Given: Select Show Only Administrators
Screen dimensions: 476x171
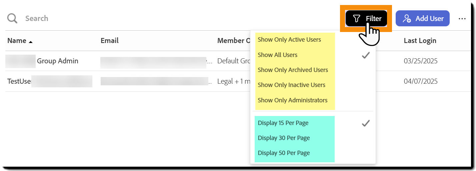Looking at the screenshot, I should point(293,100).
